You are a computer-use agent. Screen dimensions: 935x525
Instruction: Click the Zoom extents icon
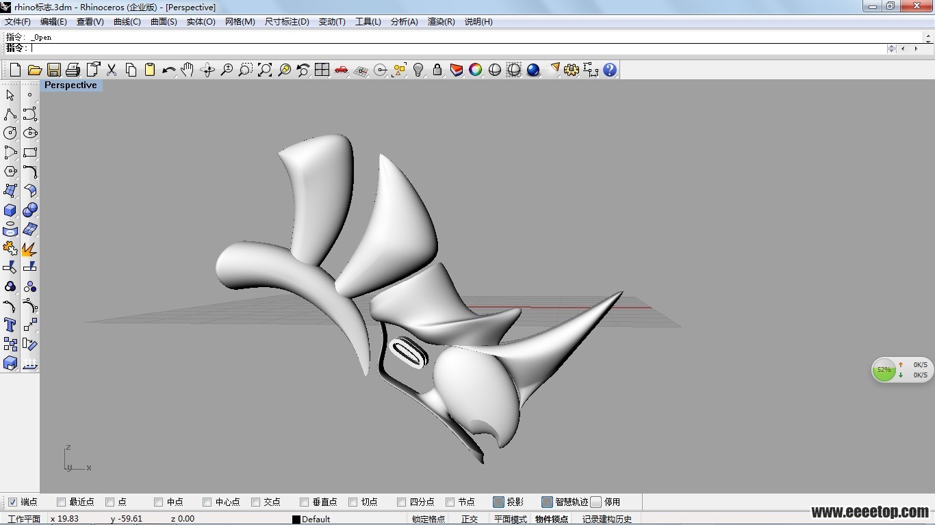pos(264,70)
